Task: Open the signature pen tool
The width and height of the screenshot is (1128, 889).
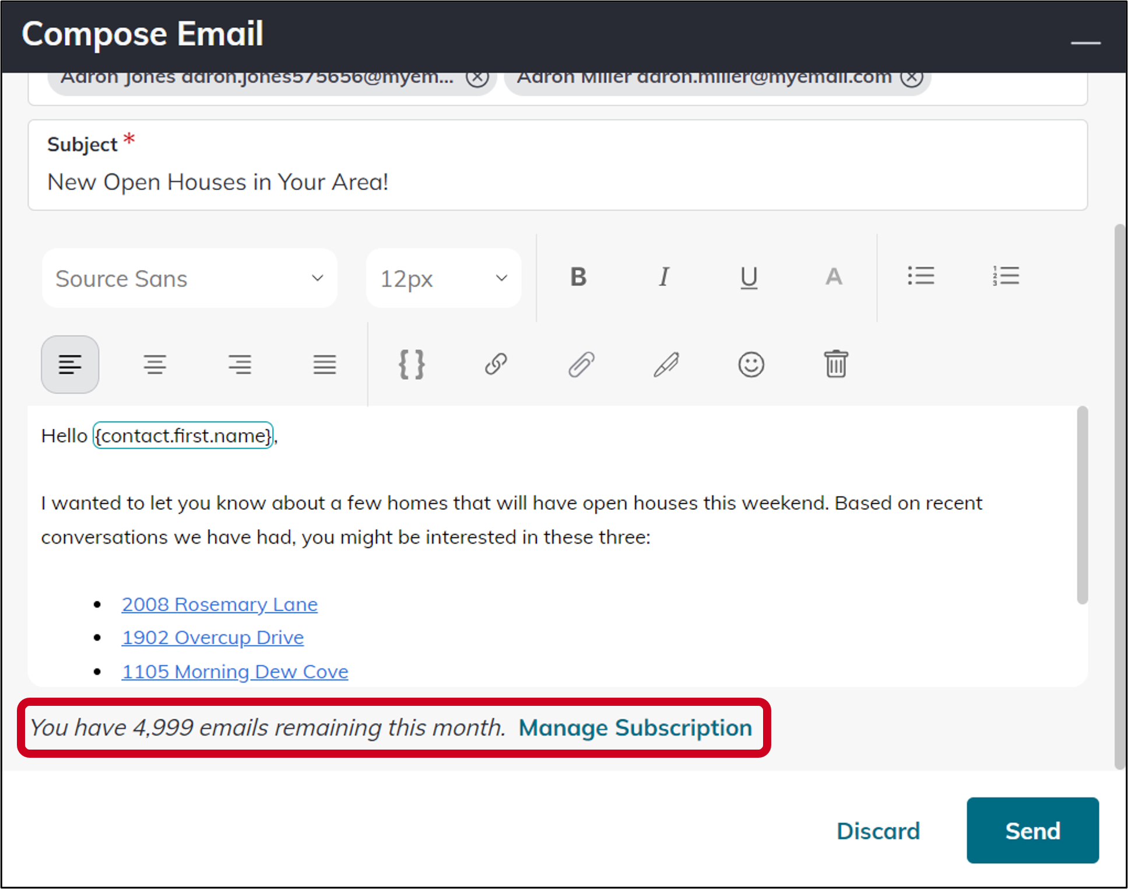Action: [x=666, y=365]
